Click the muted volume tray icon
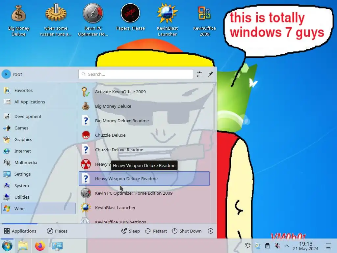The height and width of the screenshot is (253, 337). pyautogui.click(x=277, y=246)
